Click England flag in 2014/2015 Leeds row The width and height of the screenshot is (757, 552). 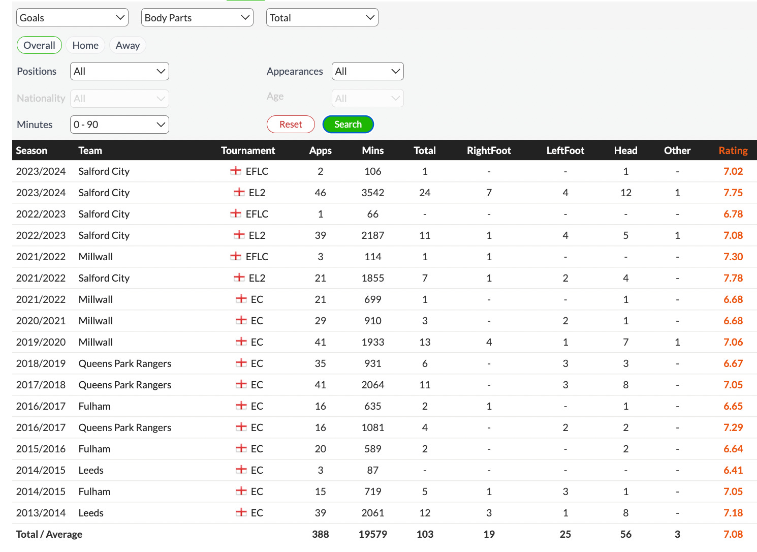click(241, 470)
